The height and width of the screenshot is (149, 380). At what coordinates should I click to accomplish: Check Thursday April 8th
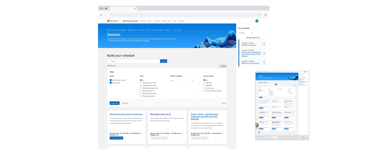click(141, 96)
